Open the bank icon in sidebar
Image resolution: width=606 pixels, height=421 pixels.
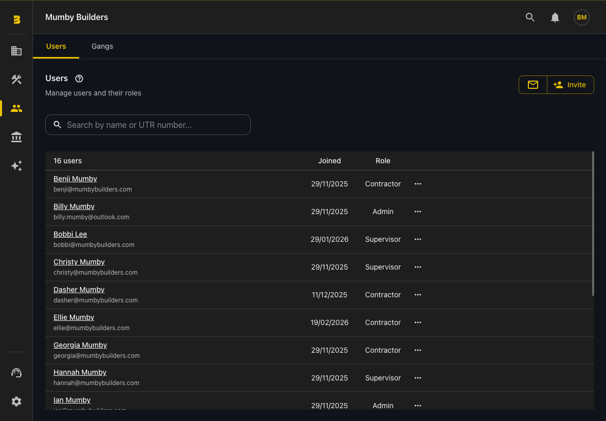point(16,137)
